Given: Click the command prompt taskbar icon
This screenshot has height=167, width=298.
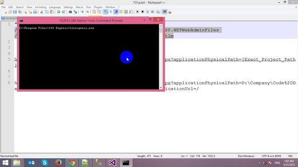Looking at the screenshot, I should coord(126,163).
